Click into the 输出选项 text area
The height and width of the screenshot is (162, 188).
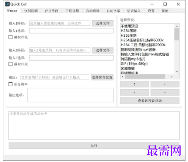tap(70, 95)
